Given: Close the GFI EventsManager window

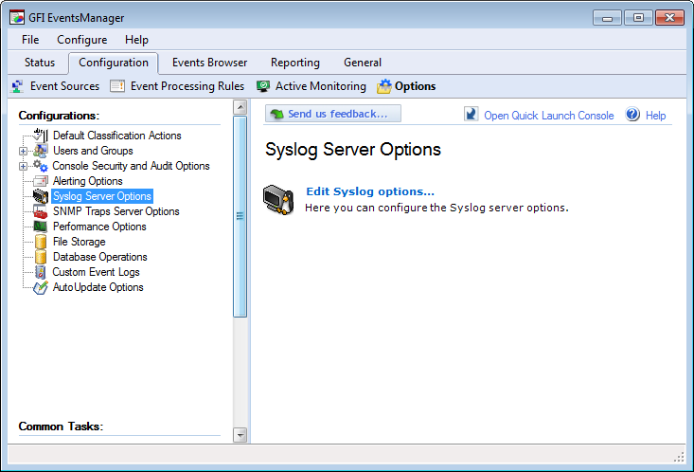Looking at the screenshot, I should tap(669, 18).
